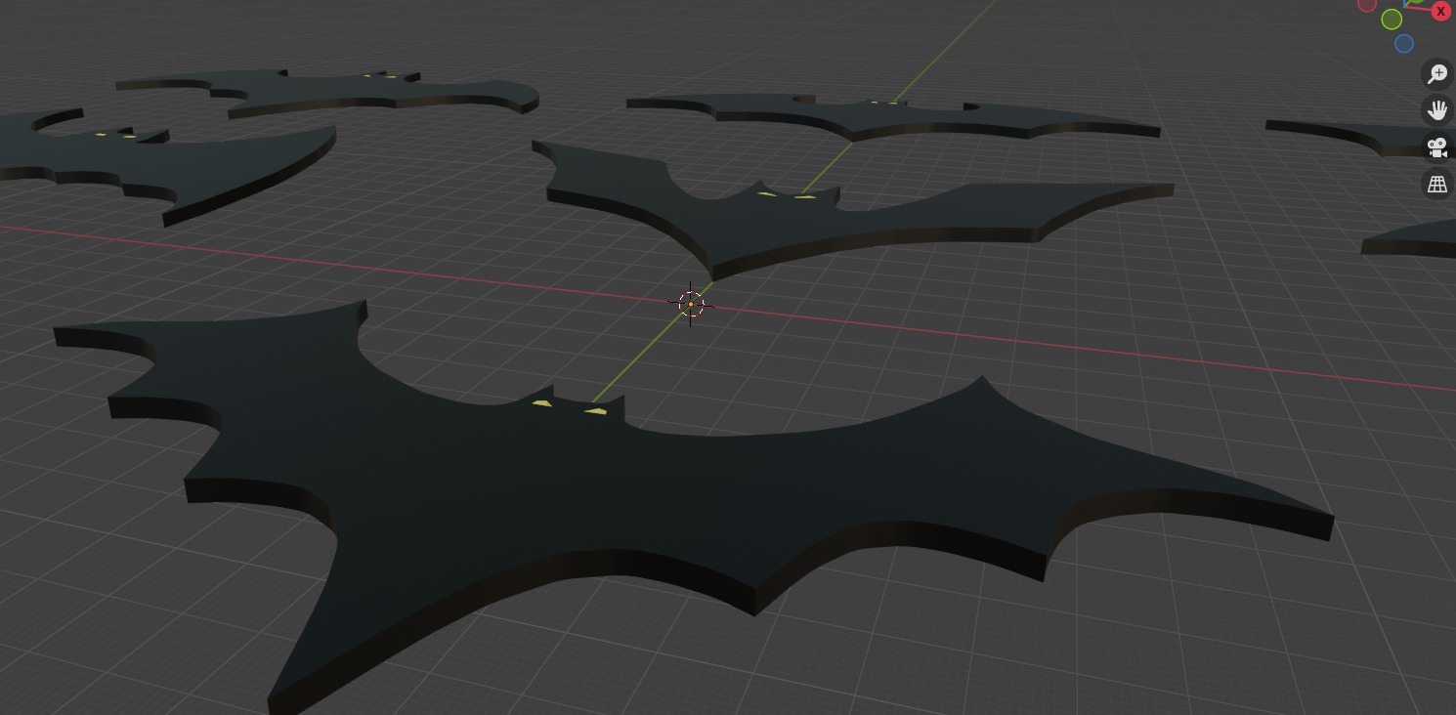Switch perspective/orthographic with grid icon
1456x715 pixels.
click(1437, 184)
